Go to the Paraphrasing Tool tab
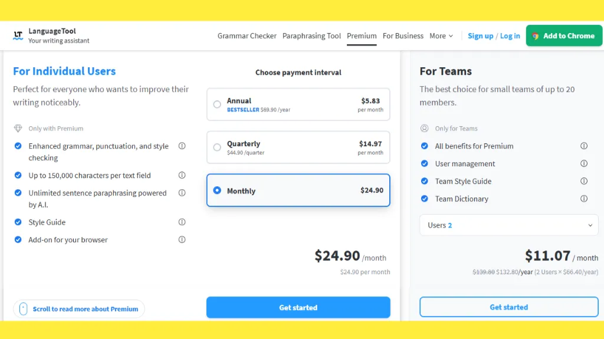This screenshot has width=604, height=339. coord(311,36)
